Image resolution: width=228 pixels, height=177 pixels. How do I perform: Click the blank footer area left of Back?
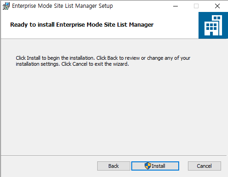pos(49,166)
